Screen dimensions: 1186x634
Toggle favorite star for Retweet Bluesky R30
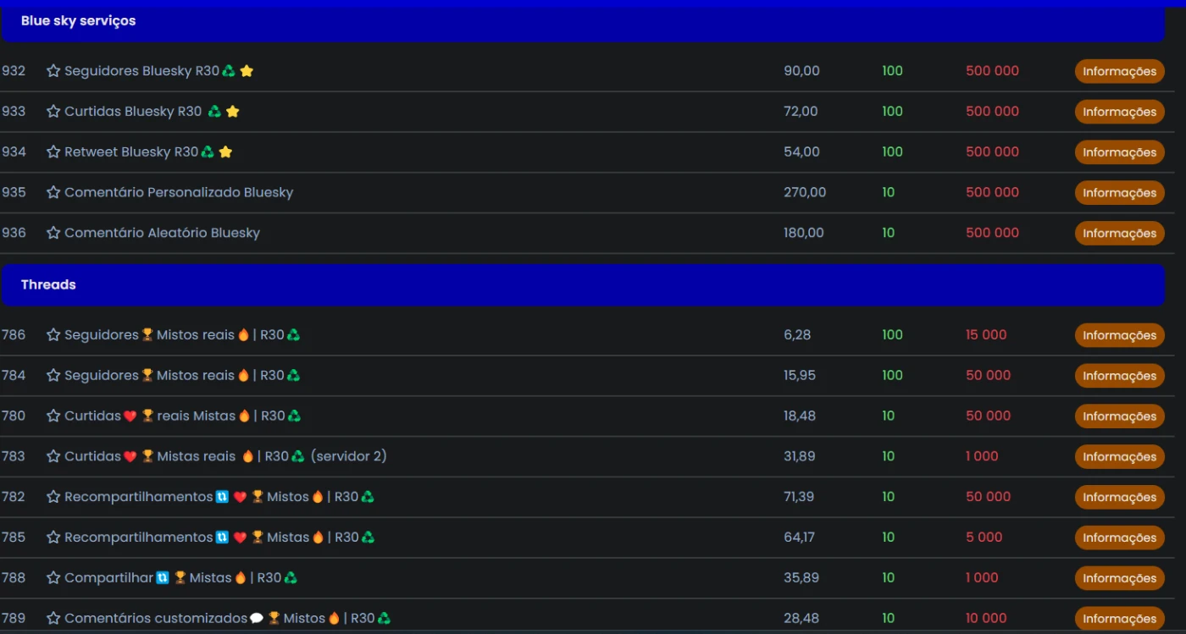click(x=53, y=152)
